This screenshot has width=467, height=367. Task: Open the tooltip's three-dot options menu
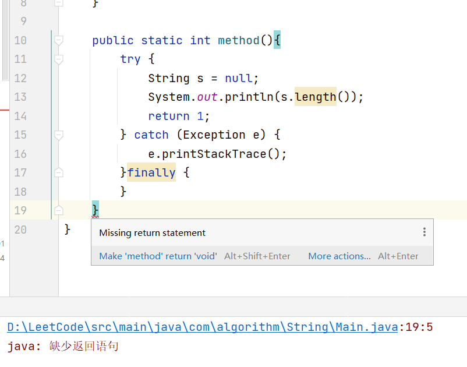click(x=424, y=232)
